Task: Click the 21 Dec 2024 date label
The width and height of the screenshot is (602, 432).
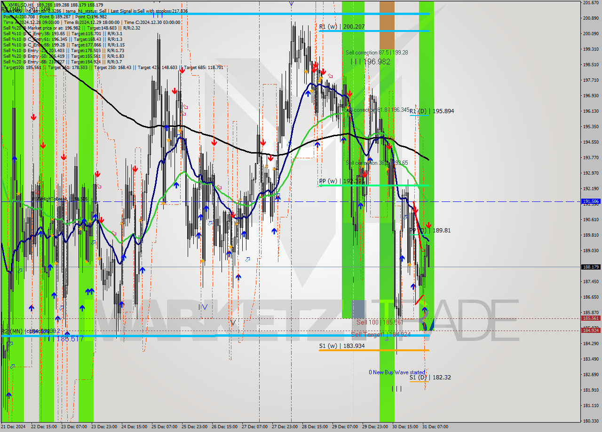Action: pos(13,427)
